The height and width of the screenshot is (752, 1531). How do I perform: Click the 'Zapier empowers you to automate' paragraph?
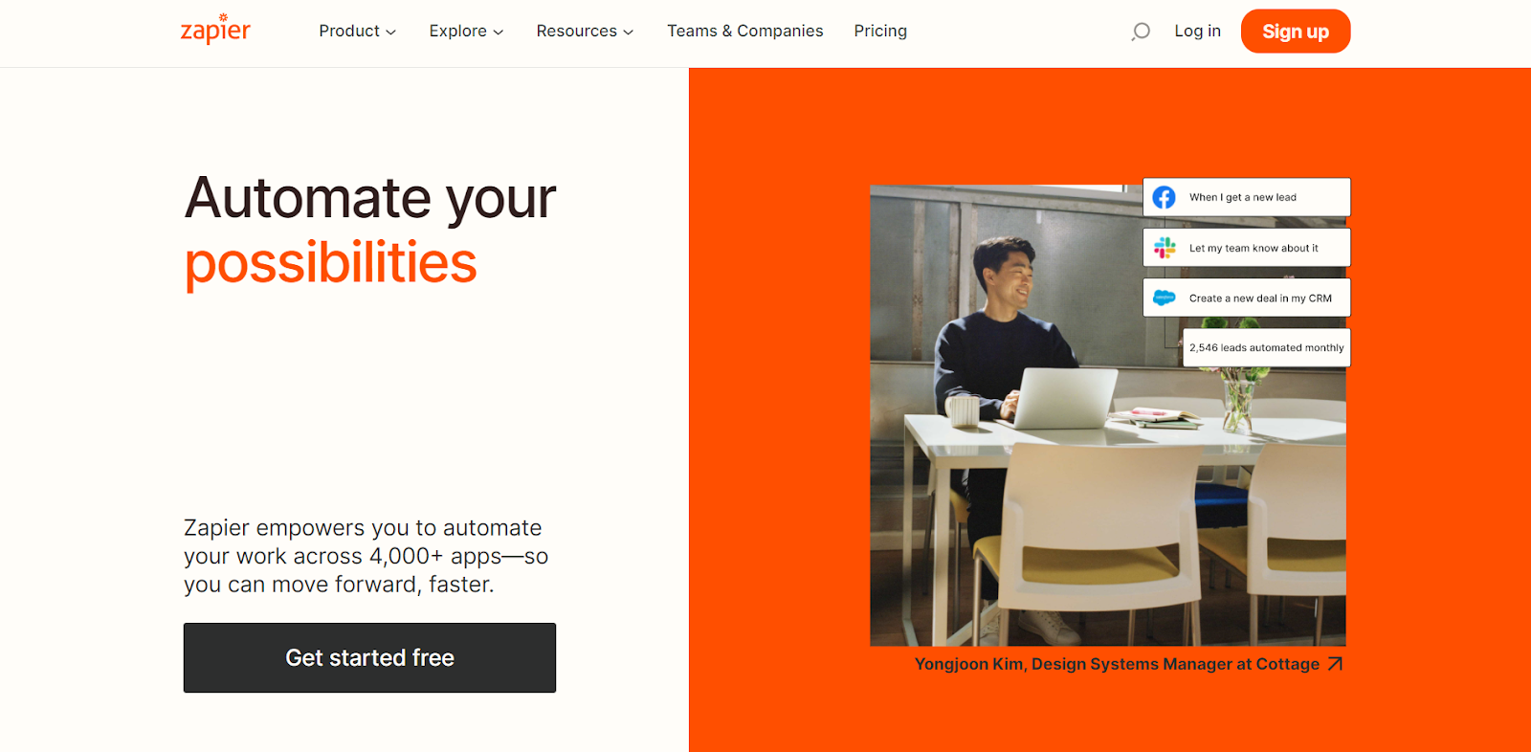[x=366, y=556]
